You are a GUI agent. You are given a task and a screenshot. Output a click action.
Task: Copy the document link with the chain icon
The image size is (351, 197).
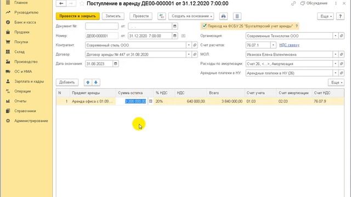coord(293,3)
